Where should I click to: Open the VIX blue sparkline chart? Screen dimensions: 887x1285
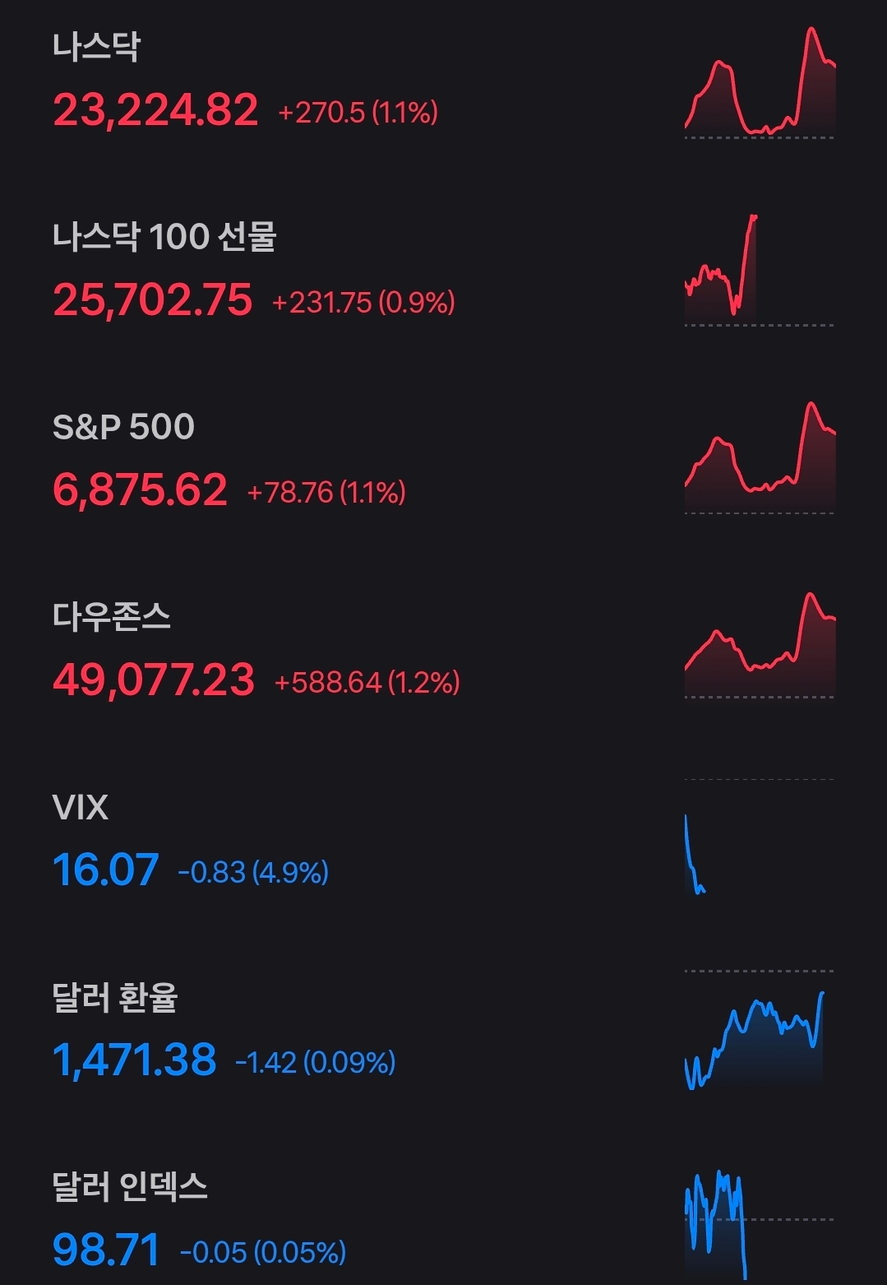pos(695,856)
